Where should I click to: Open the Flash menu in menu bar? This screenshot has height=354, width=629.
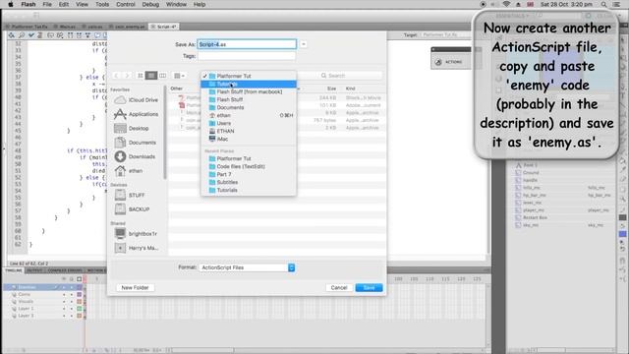[29, 4]
